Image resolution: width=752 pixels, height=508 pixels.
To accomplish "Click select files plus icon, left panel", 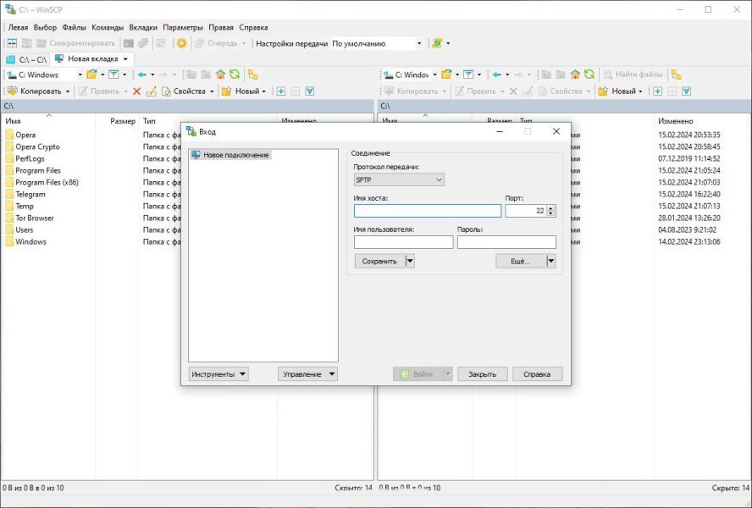I will (x=281, y=91).
